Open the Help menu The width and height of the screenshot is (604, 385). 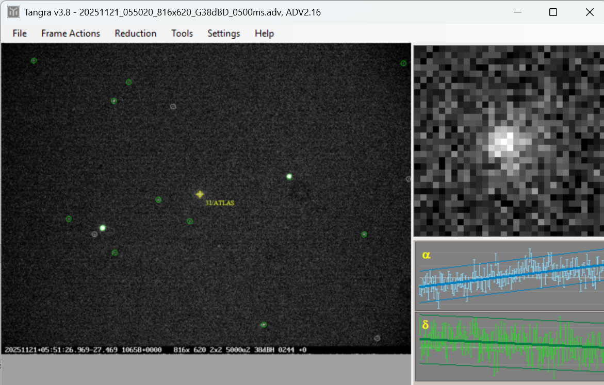[x=264, y=34]
